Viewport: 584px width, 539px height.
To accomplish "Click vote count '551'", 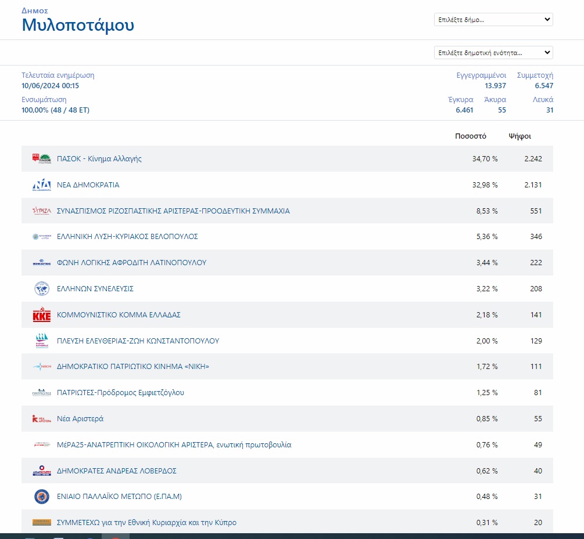I will (536, 211).
